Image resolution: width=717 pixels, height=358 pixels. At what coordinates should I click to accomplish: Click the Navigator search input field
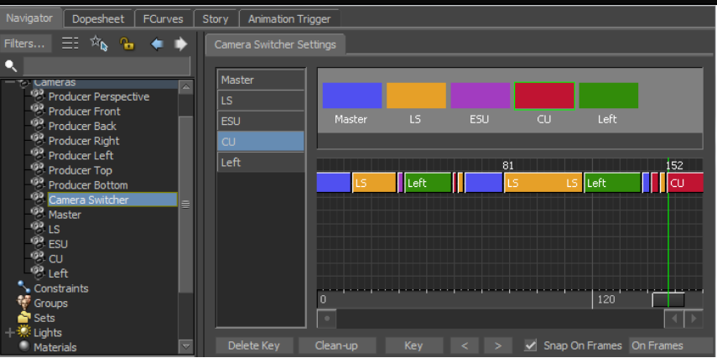tap(107, 66)
